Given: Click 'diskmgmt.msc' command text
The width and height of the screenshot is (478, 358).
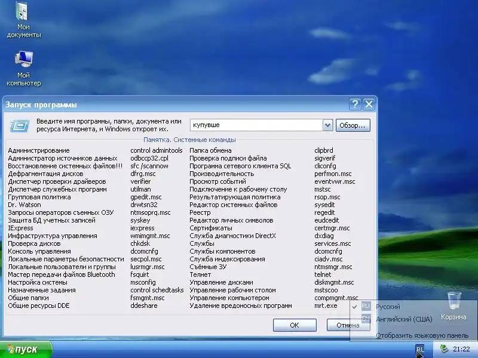Looking at the screenshot, I should click(334, 282).
